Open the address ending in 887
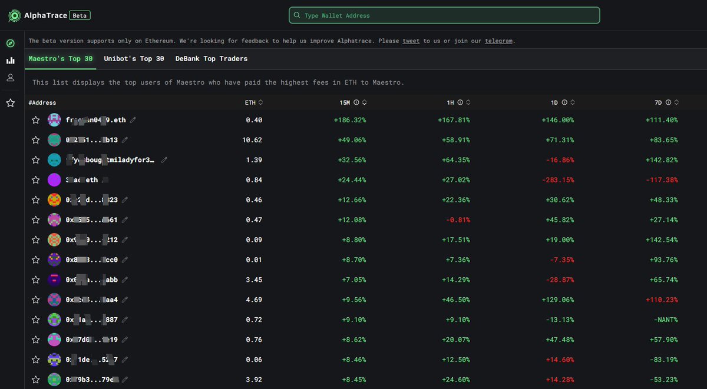707x389 pixels. pos(92,320)
